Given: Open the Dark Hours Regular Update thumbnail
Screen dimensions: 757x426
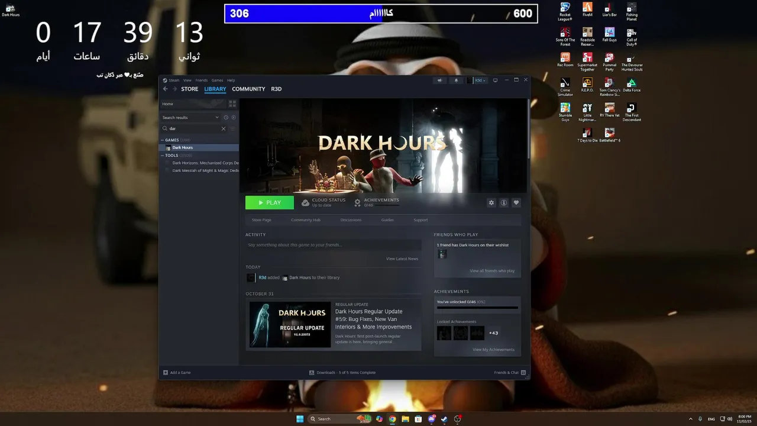Looking at the screenshot, I should pyautogui.click(x=290, y=325).
